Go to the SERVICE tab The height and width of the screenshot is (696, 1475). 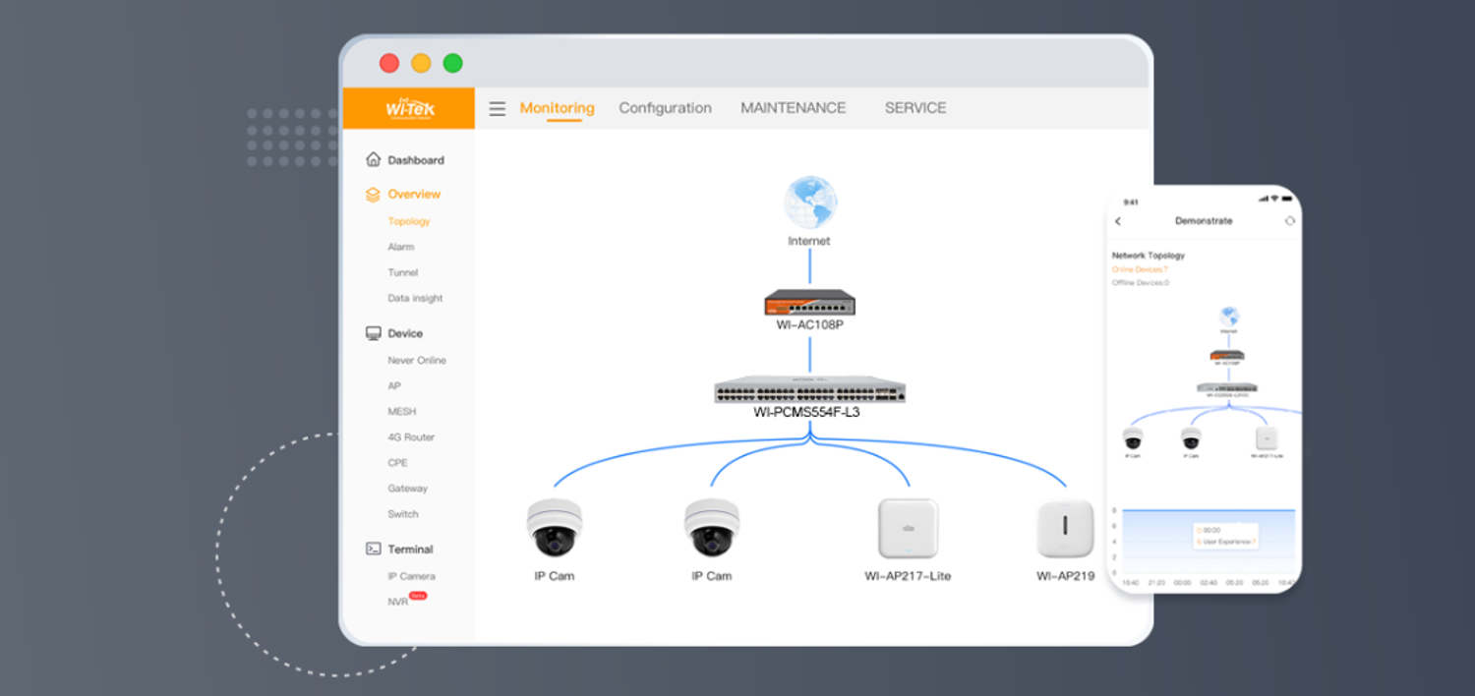[914, 108]
